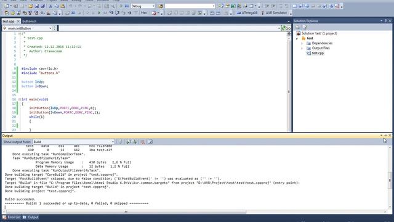Image resolution: width=394 pixels, height=222 pixels.
Task: Toggle auto-hide pin on Output panel
Action: [x=386, y=136]
